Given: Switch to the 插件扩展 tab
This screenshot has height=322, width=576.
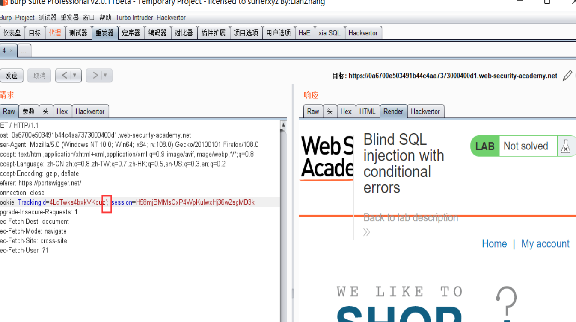Looking at the screenshot, I should pyautogui.click(x=214, y=33).
